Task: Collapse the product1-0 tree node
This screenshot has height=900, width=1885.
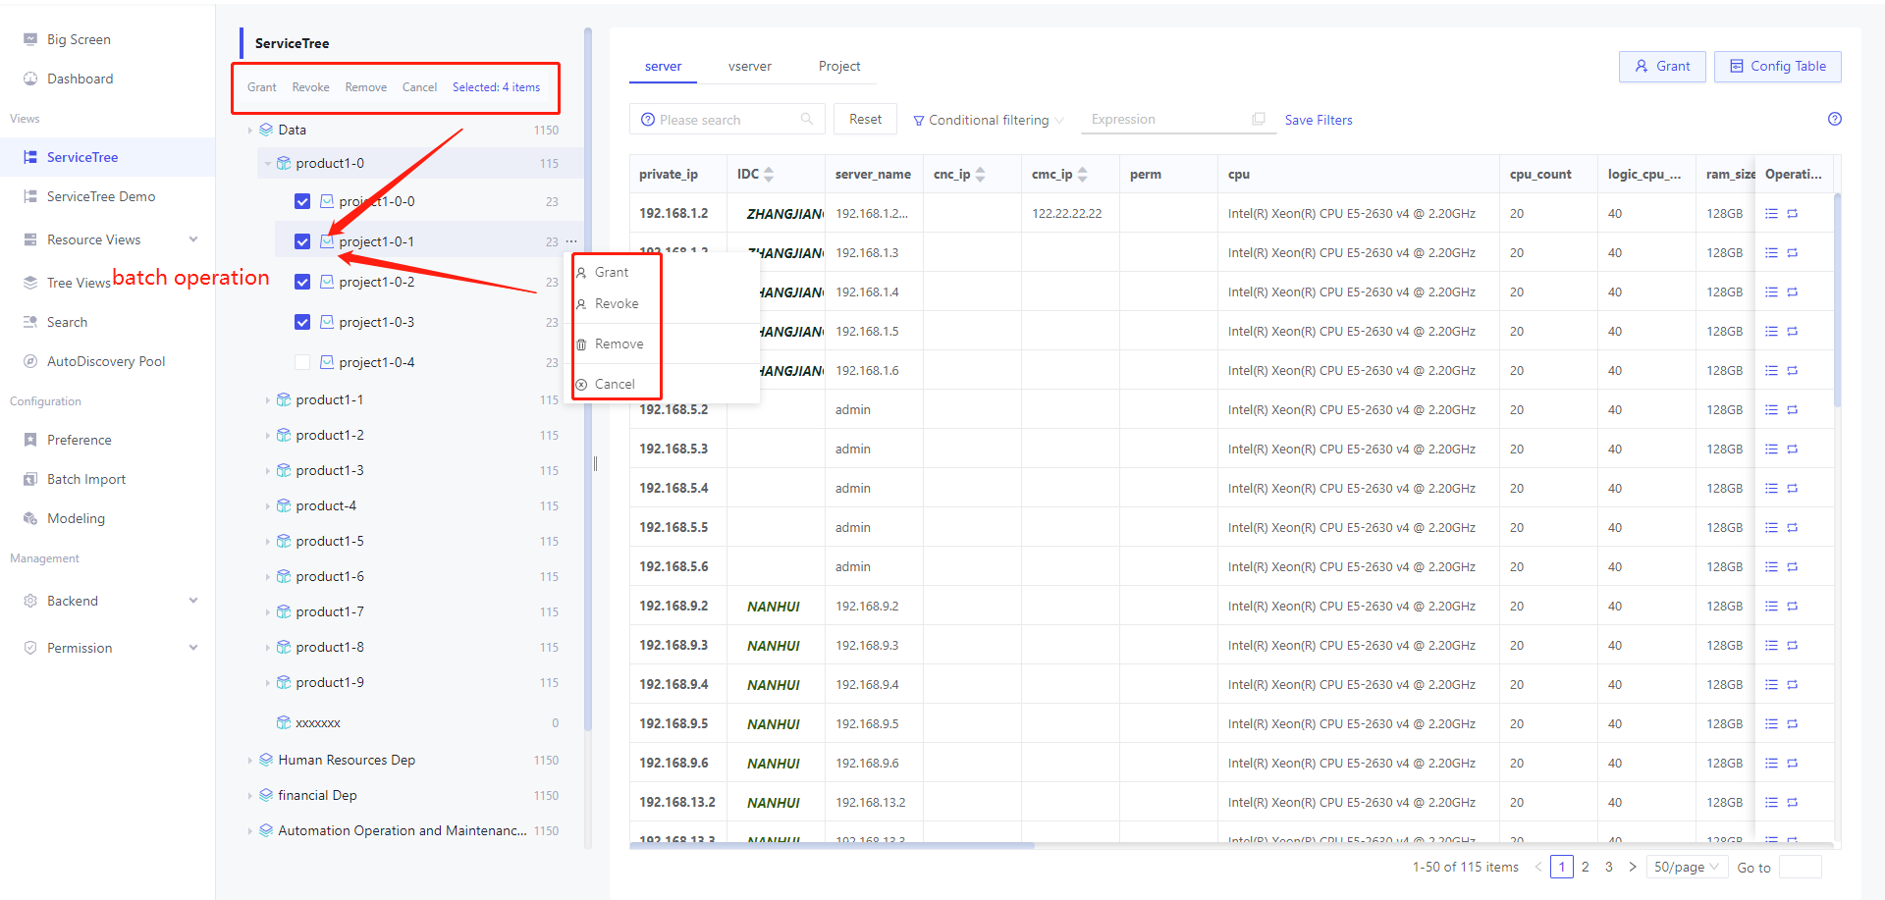Action: click(x=267, y=164)
